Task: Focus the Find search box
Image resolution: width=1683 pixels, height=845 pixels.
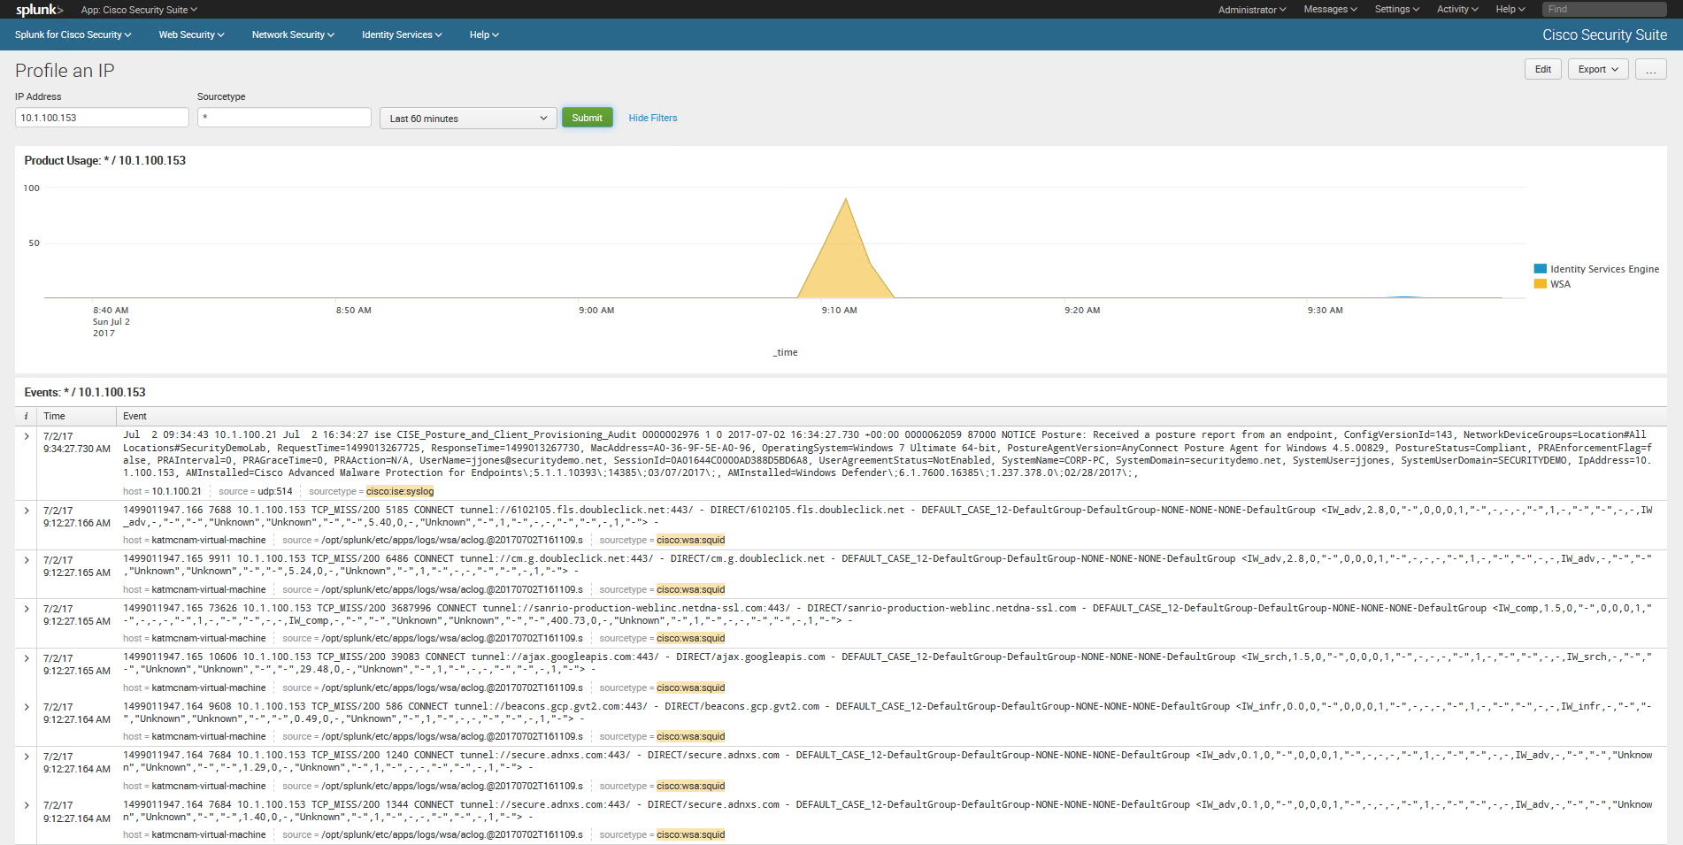Action: click(x=1604, y=9)
